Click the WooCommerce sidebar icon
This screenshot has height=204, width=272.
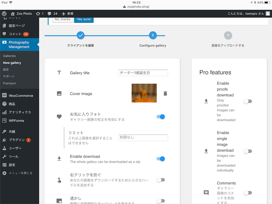pyautogui.click(x=4, y=95)
